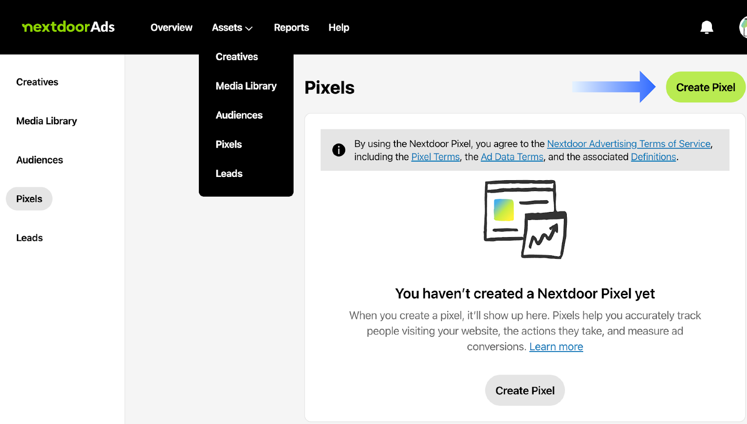The width and height of the screenshot is (747, 424).
Task: Pick Leads from the Assets dropdown menu
Action: [229, 174]
